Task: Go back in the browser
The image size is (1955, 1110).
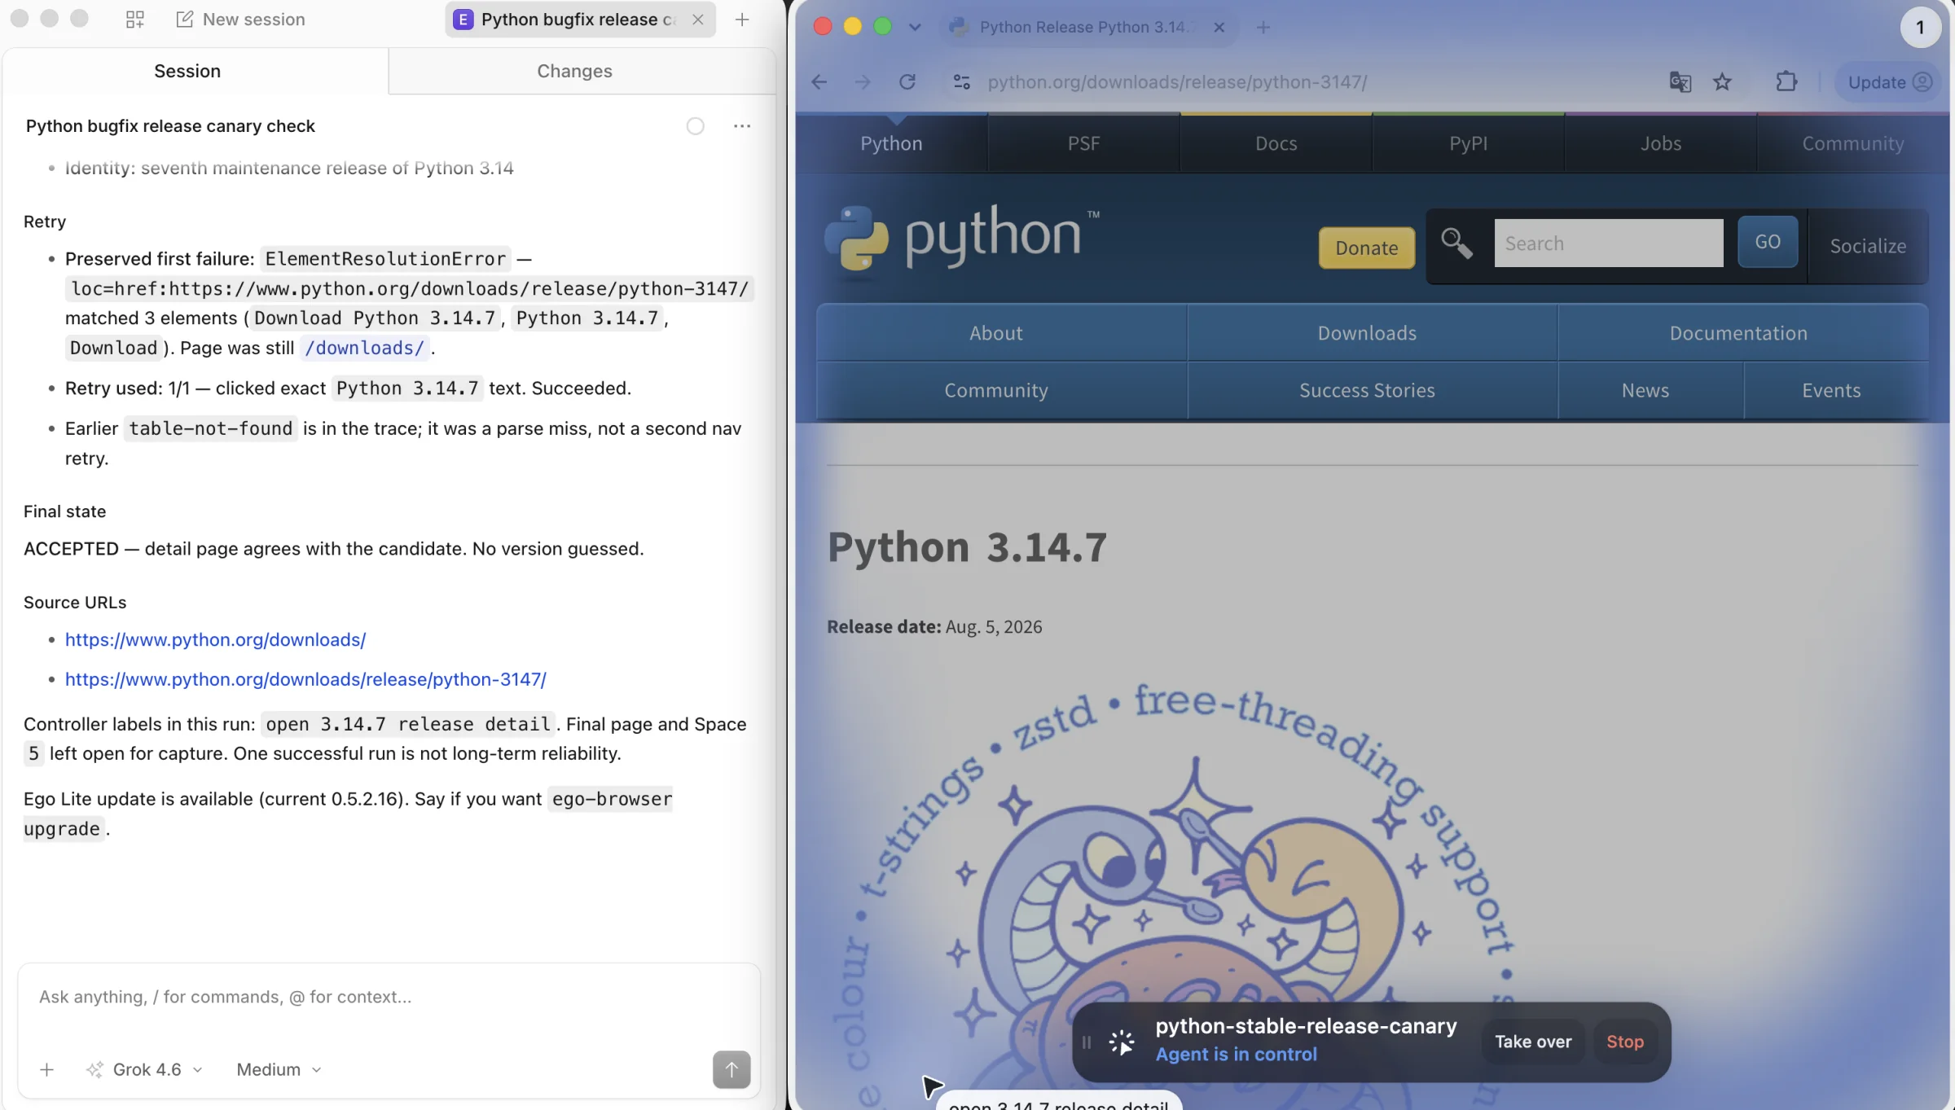Action: [819, 82]
